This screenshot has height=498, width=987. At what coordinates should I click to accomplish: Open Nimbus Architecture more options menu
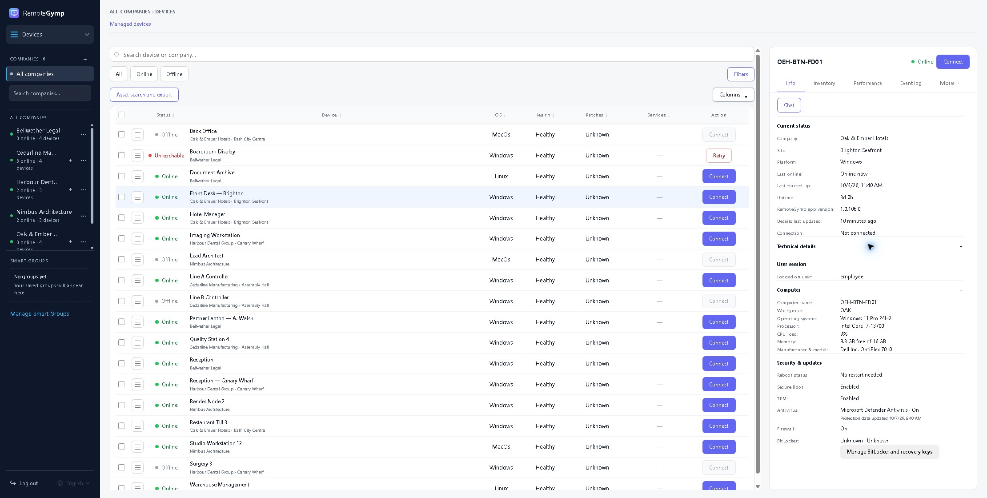click(84, 216)
